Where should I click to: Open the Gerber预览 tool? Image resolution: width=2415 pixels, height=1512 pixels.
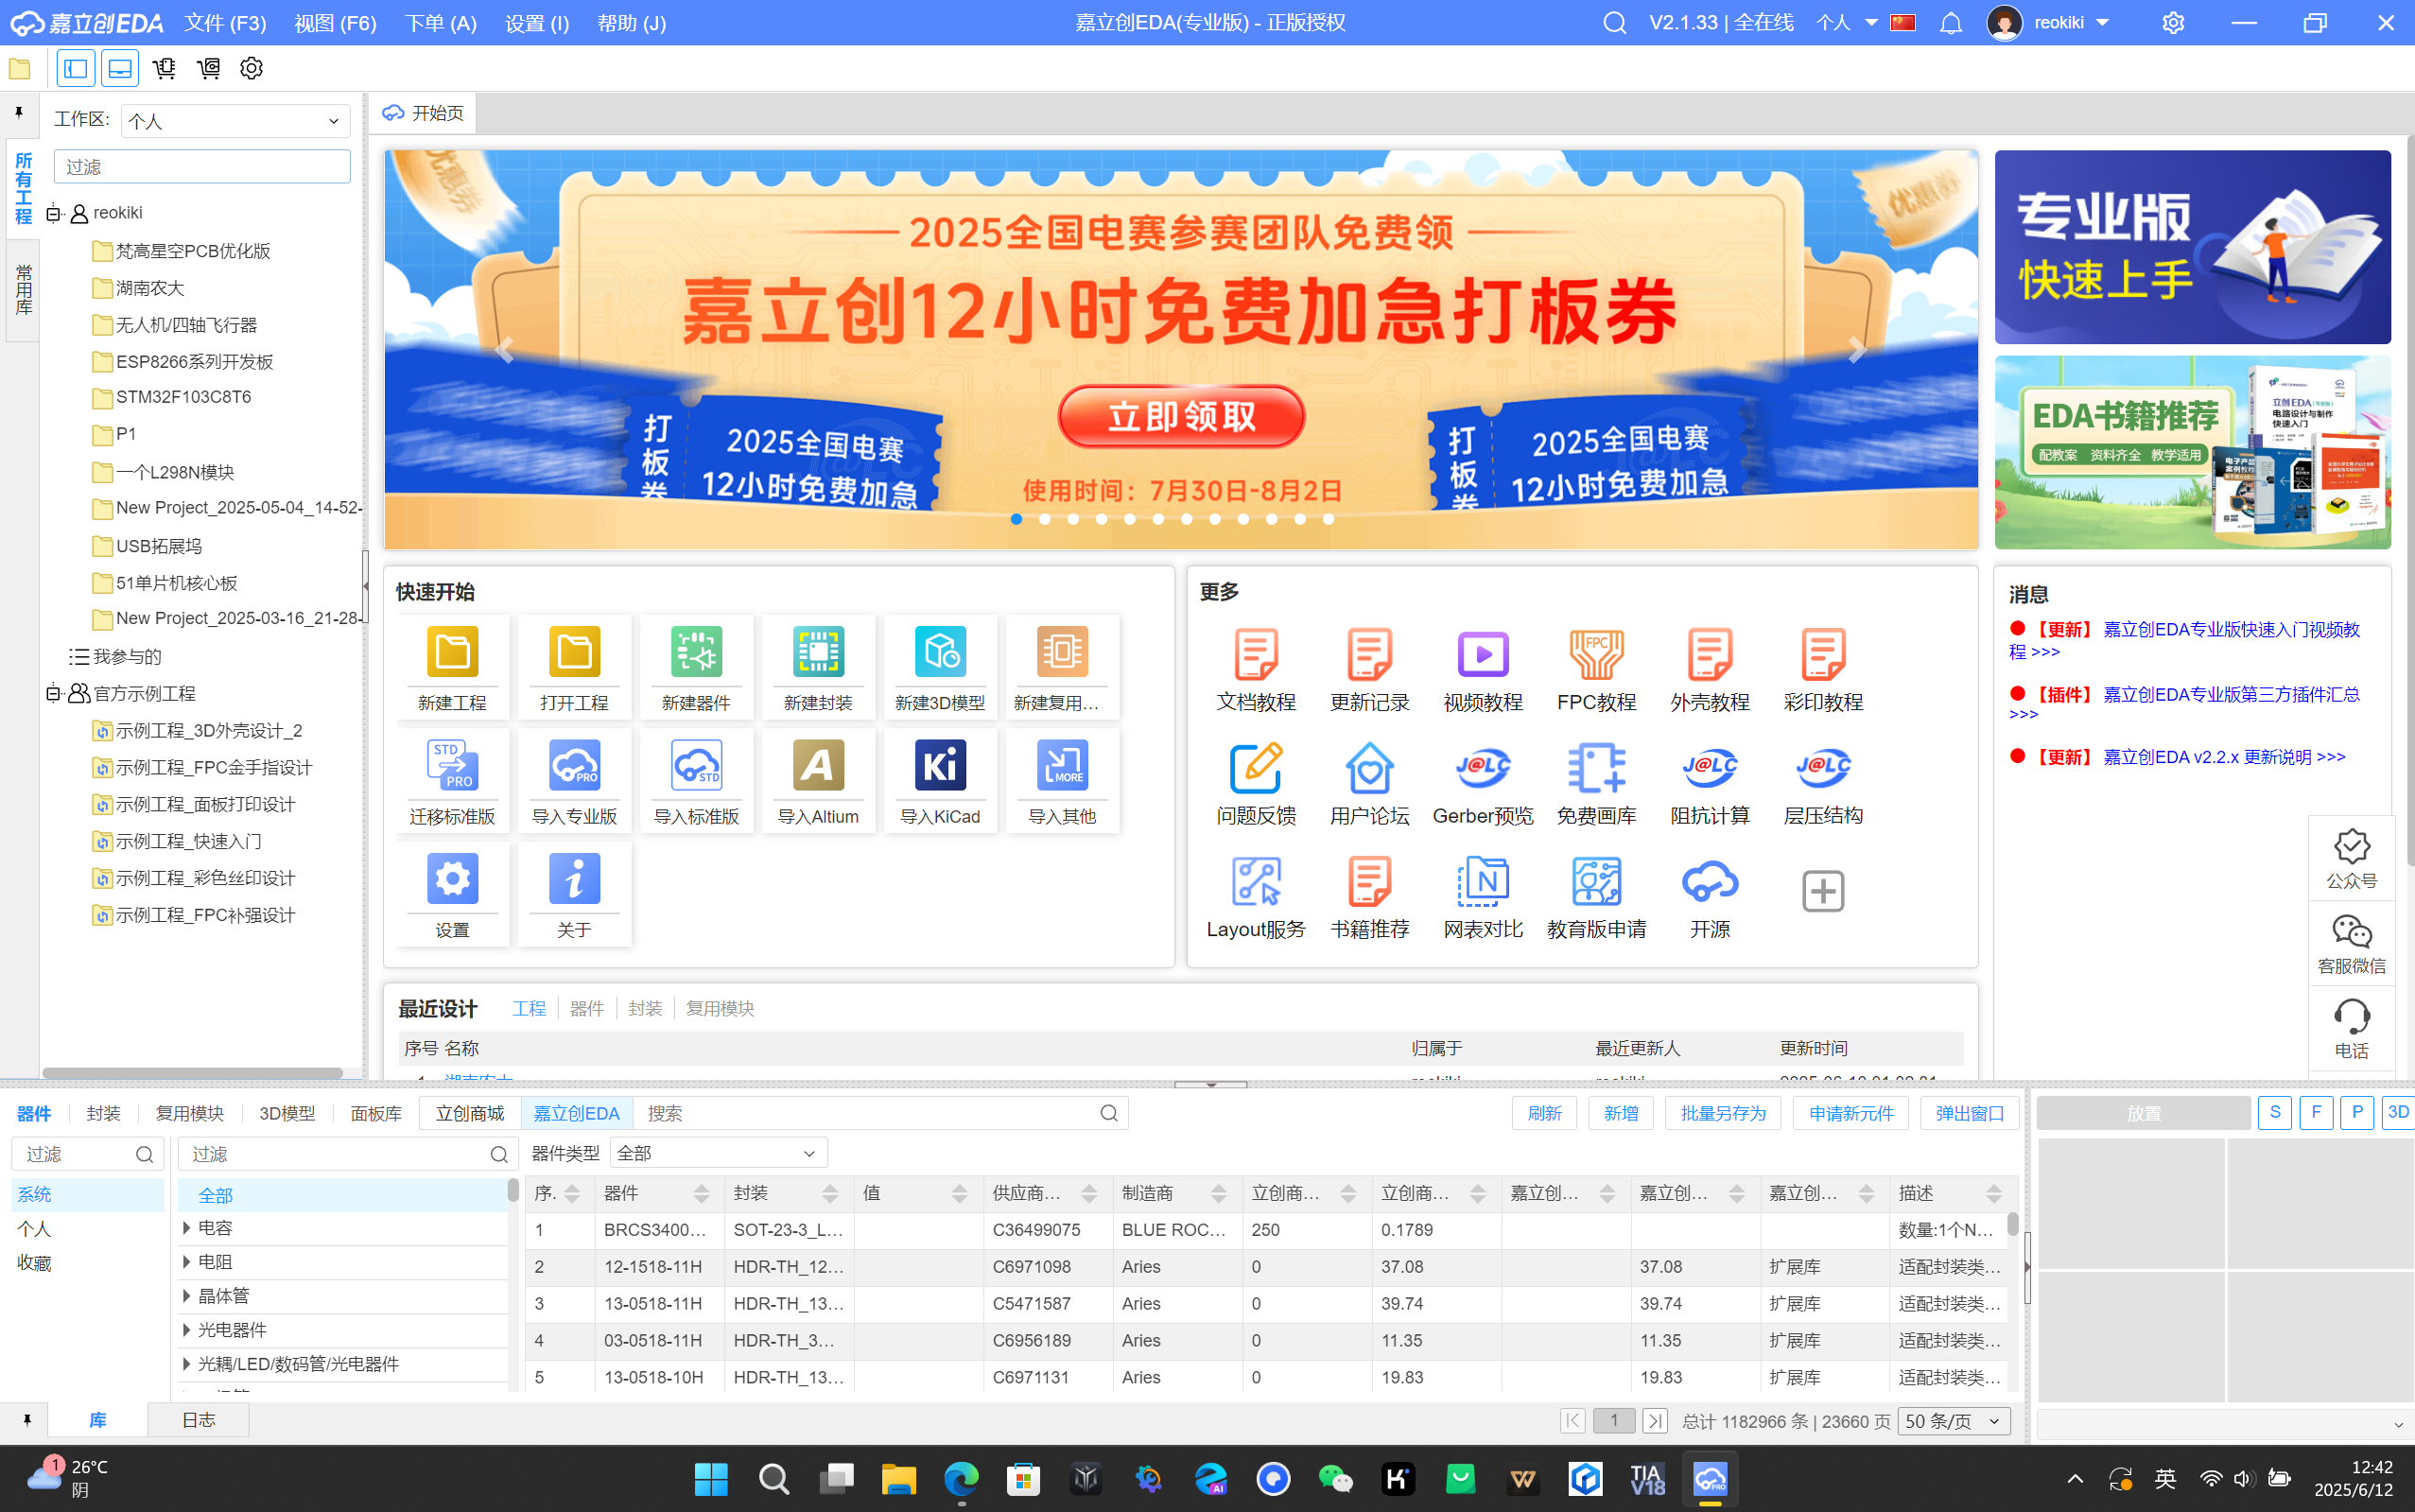click(x=1482, y=780)
